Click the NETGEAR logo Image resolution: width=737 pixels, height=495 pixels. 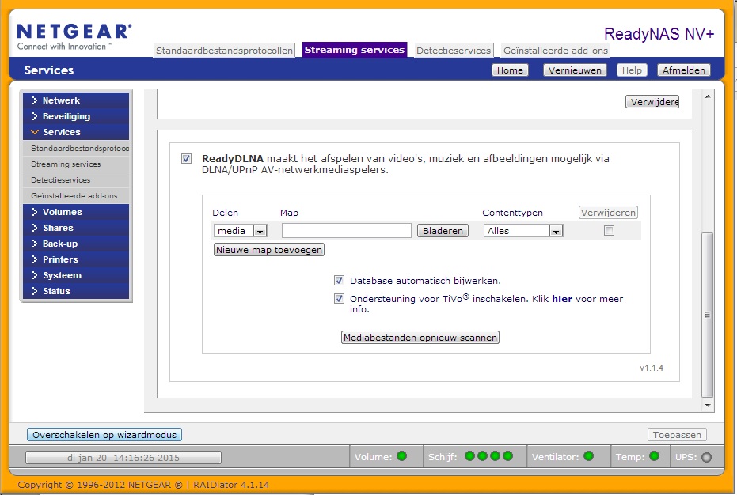tap(74, 36)
